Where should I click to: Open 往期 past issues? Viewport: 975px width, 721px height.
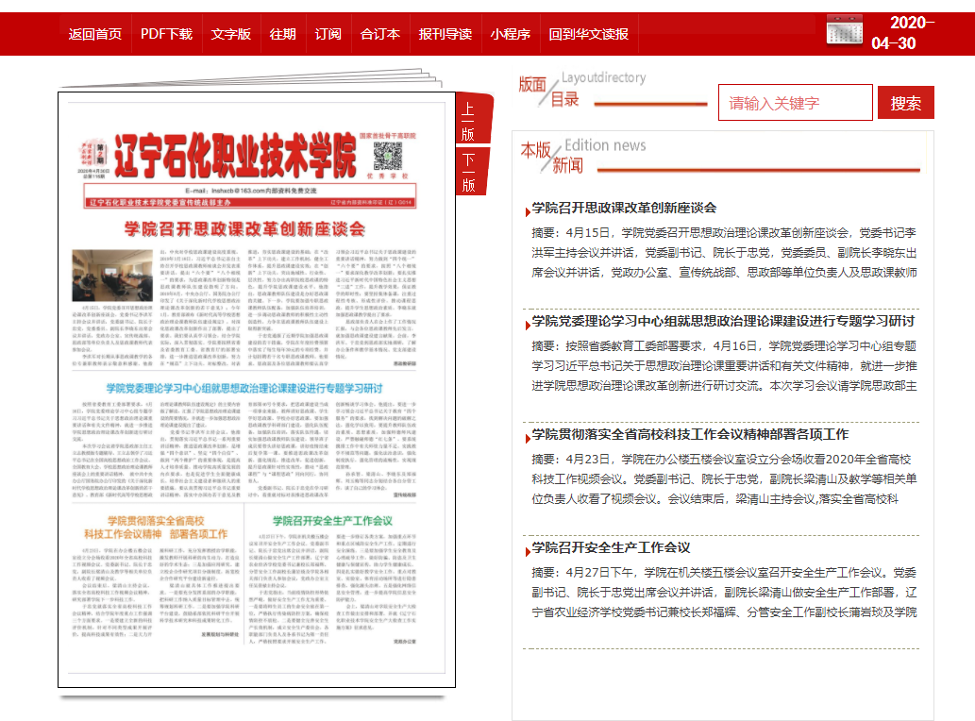(x=282, y=34)
